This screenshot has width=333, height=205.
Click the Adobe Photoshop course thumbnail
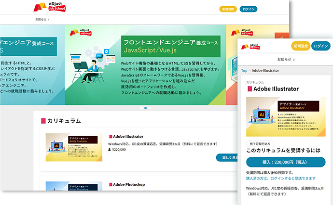coord(74,186)
